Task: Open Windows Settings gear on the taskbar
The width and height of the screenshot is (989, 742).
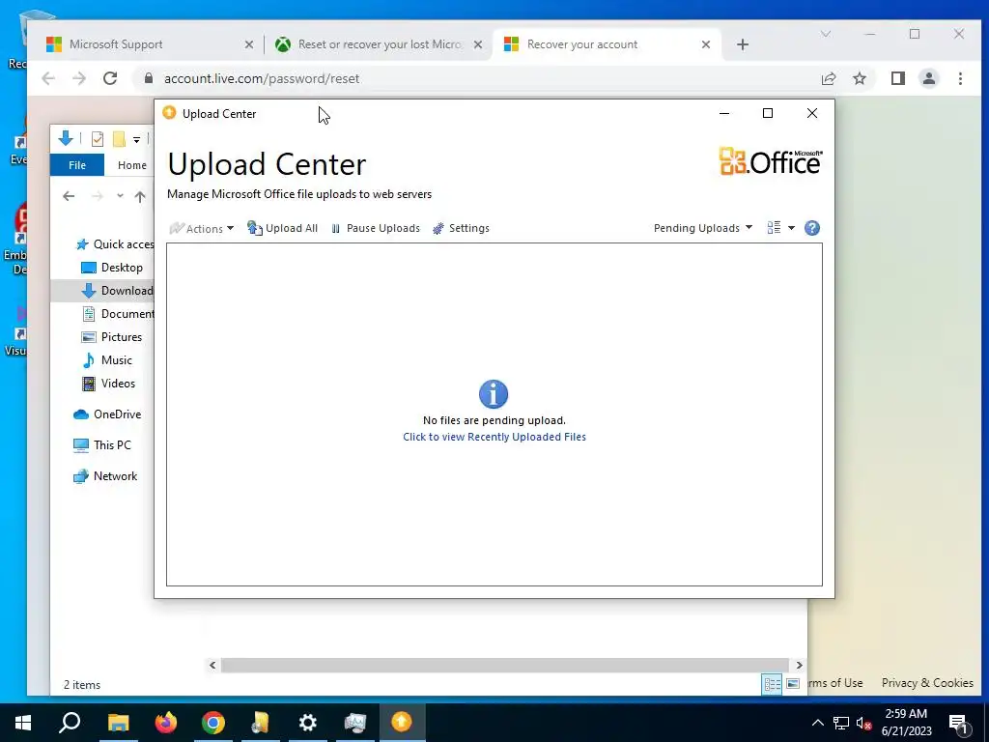Action: pos(308,723)
